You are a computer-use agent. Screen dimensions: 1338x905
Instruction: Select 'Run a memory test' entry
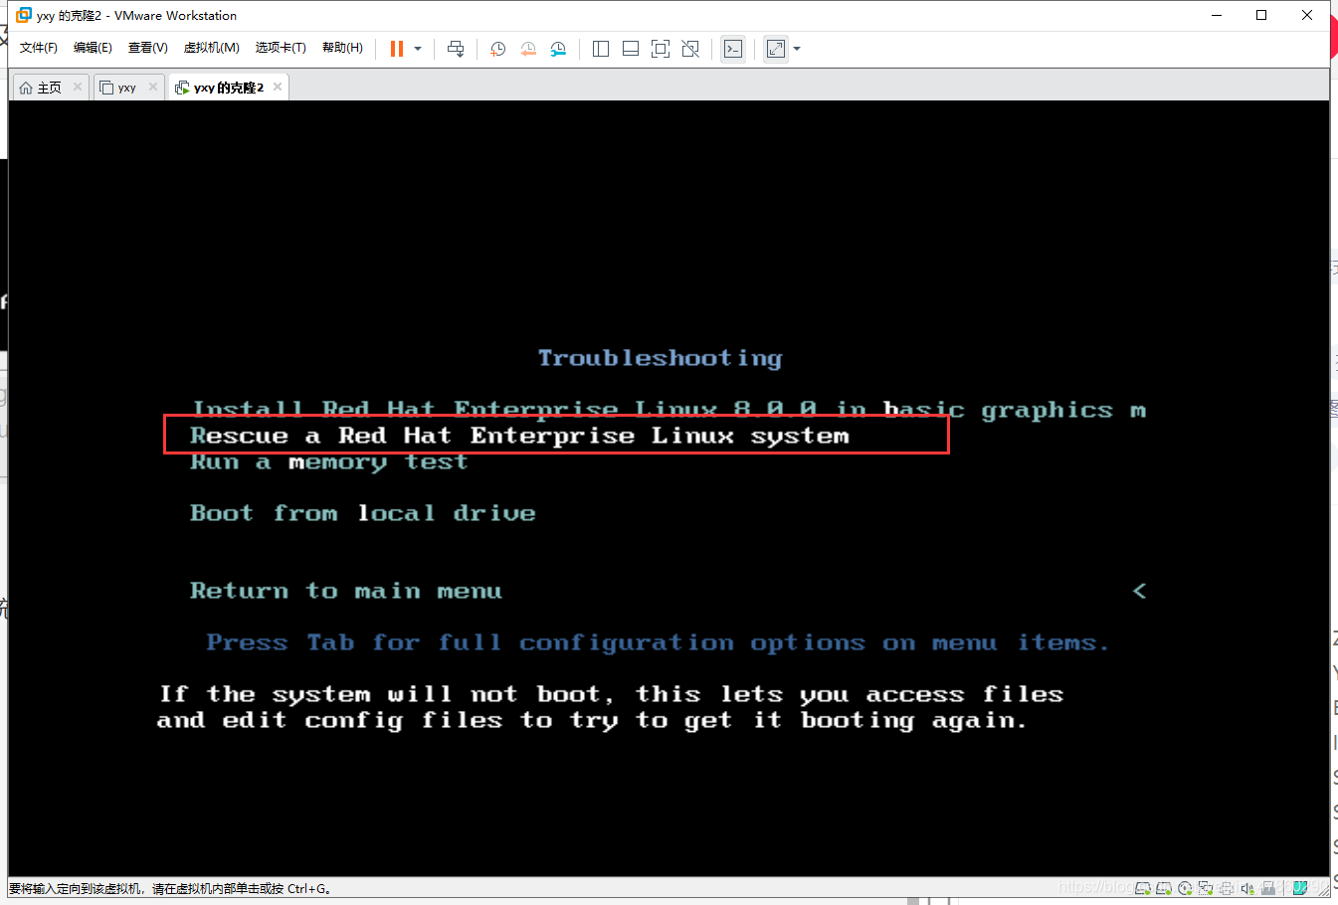point(329,462)
